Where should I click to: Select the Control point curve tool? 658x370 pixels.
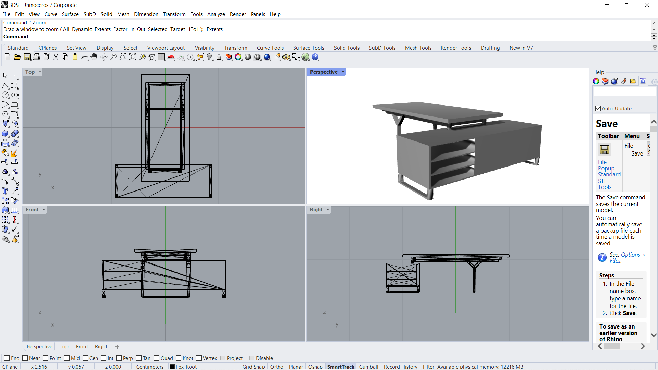15,86
